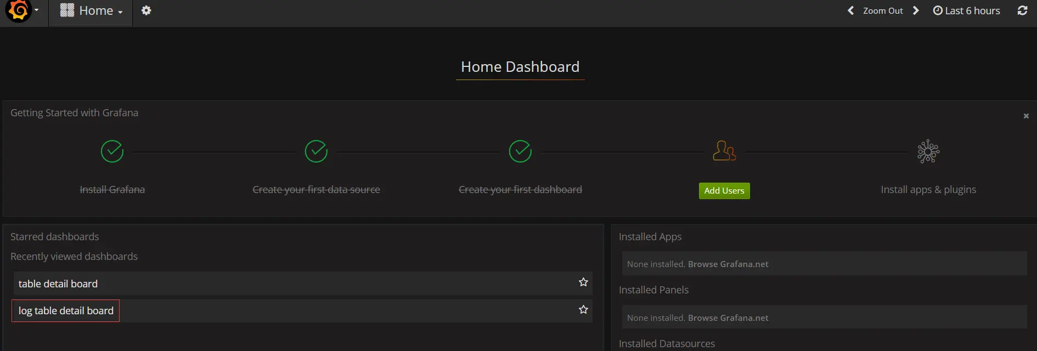The width and height of the screenshot is (1037, 351).
Task: Star the log table detail board dashboard
Action: 583,309
